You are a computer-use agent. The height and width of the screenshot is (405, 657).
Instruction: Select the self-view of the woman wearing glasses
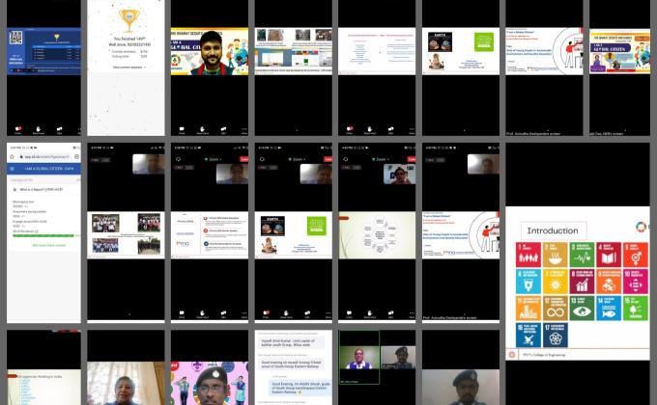400,174
